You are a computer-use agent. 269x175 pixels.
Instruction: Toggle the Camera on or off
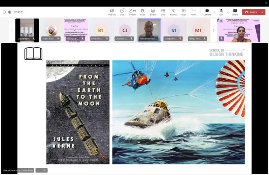[207, 12]
